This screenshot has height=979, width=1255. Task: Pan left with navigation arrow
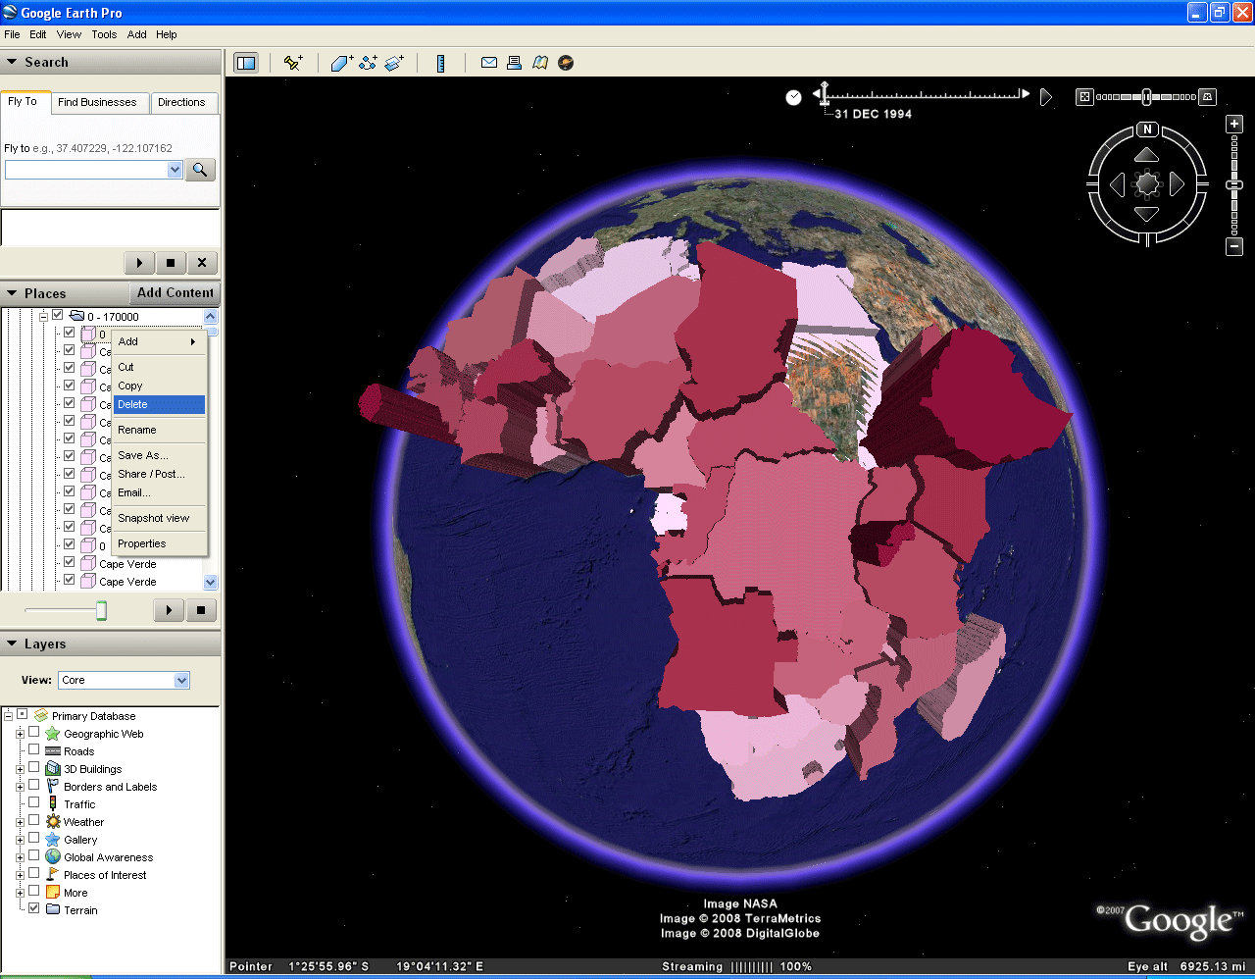point(1117,184)
